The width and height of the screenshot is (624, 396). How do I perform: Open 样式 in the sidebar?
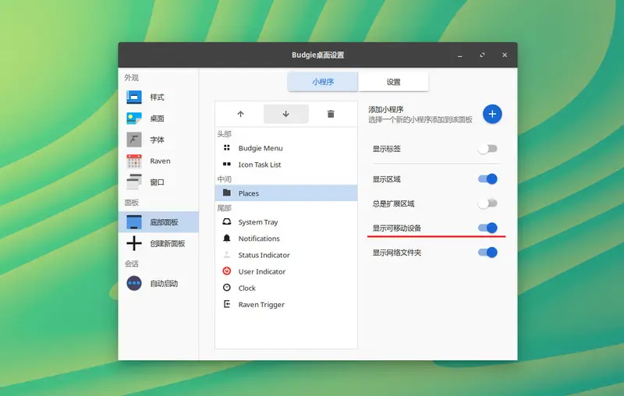tap(157, 97)
